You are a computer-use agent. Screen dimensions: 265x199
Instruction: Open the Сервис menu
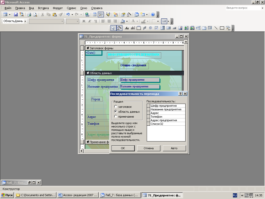(71, 8)
